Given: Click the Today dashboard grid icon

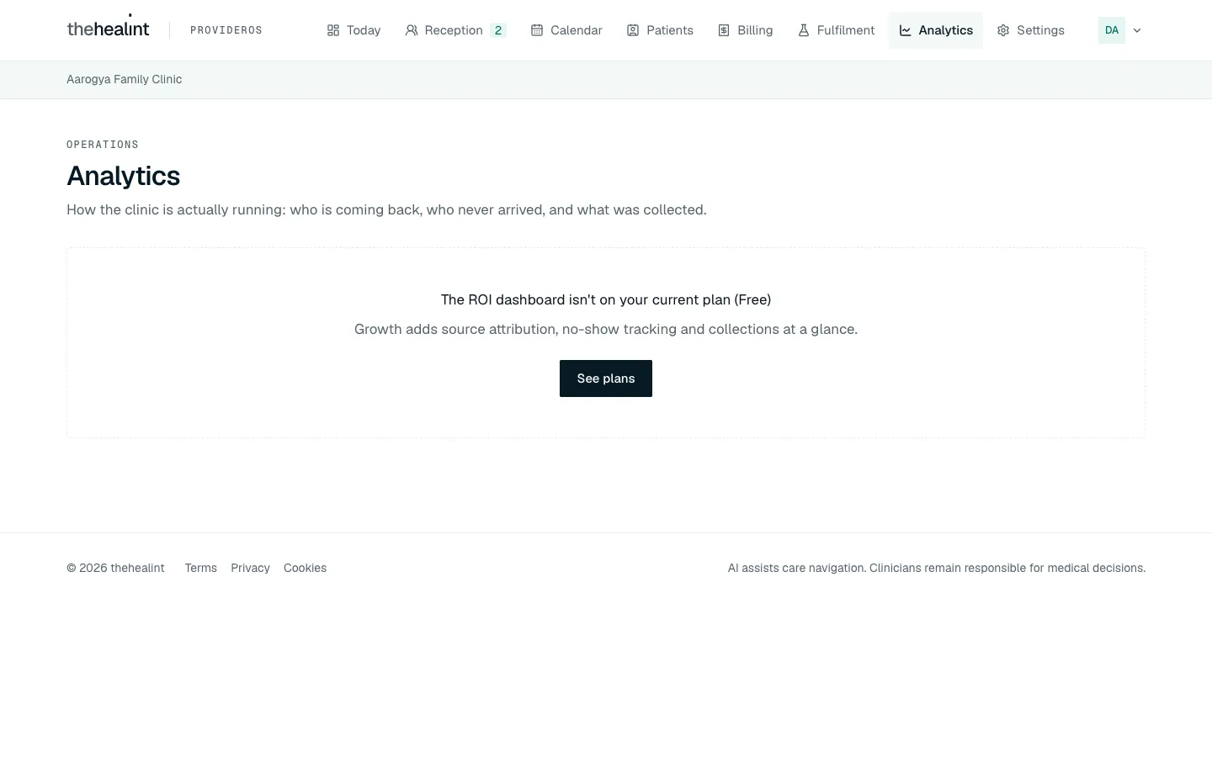Looking at the screenshot, I should [333, 30].
